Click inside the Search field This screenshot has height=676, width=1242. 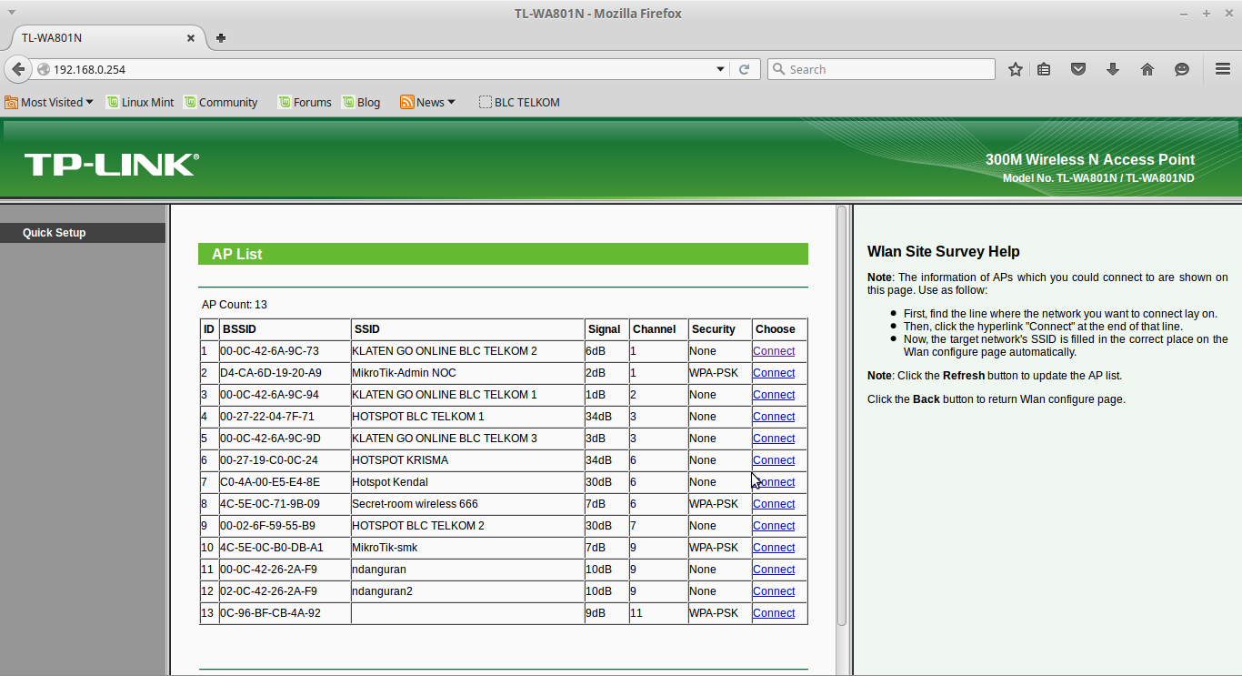tap(880, 68)
